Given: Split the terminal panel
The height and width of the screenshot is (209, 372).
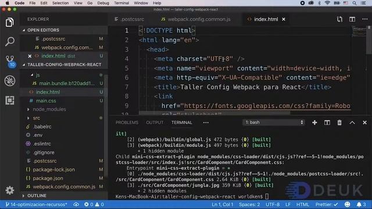Looking at the screenshot, I should (327, 122).
